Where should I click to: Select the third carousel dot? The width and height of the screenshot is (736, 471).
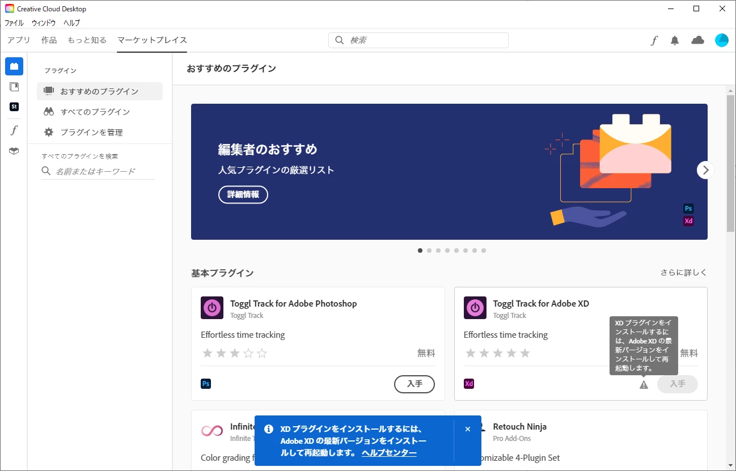pos(438,251)
